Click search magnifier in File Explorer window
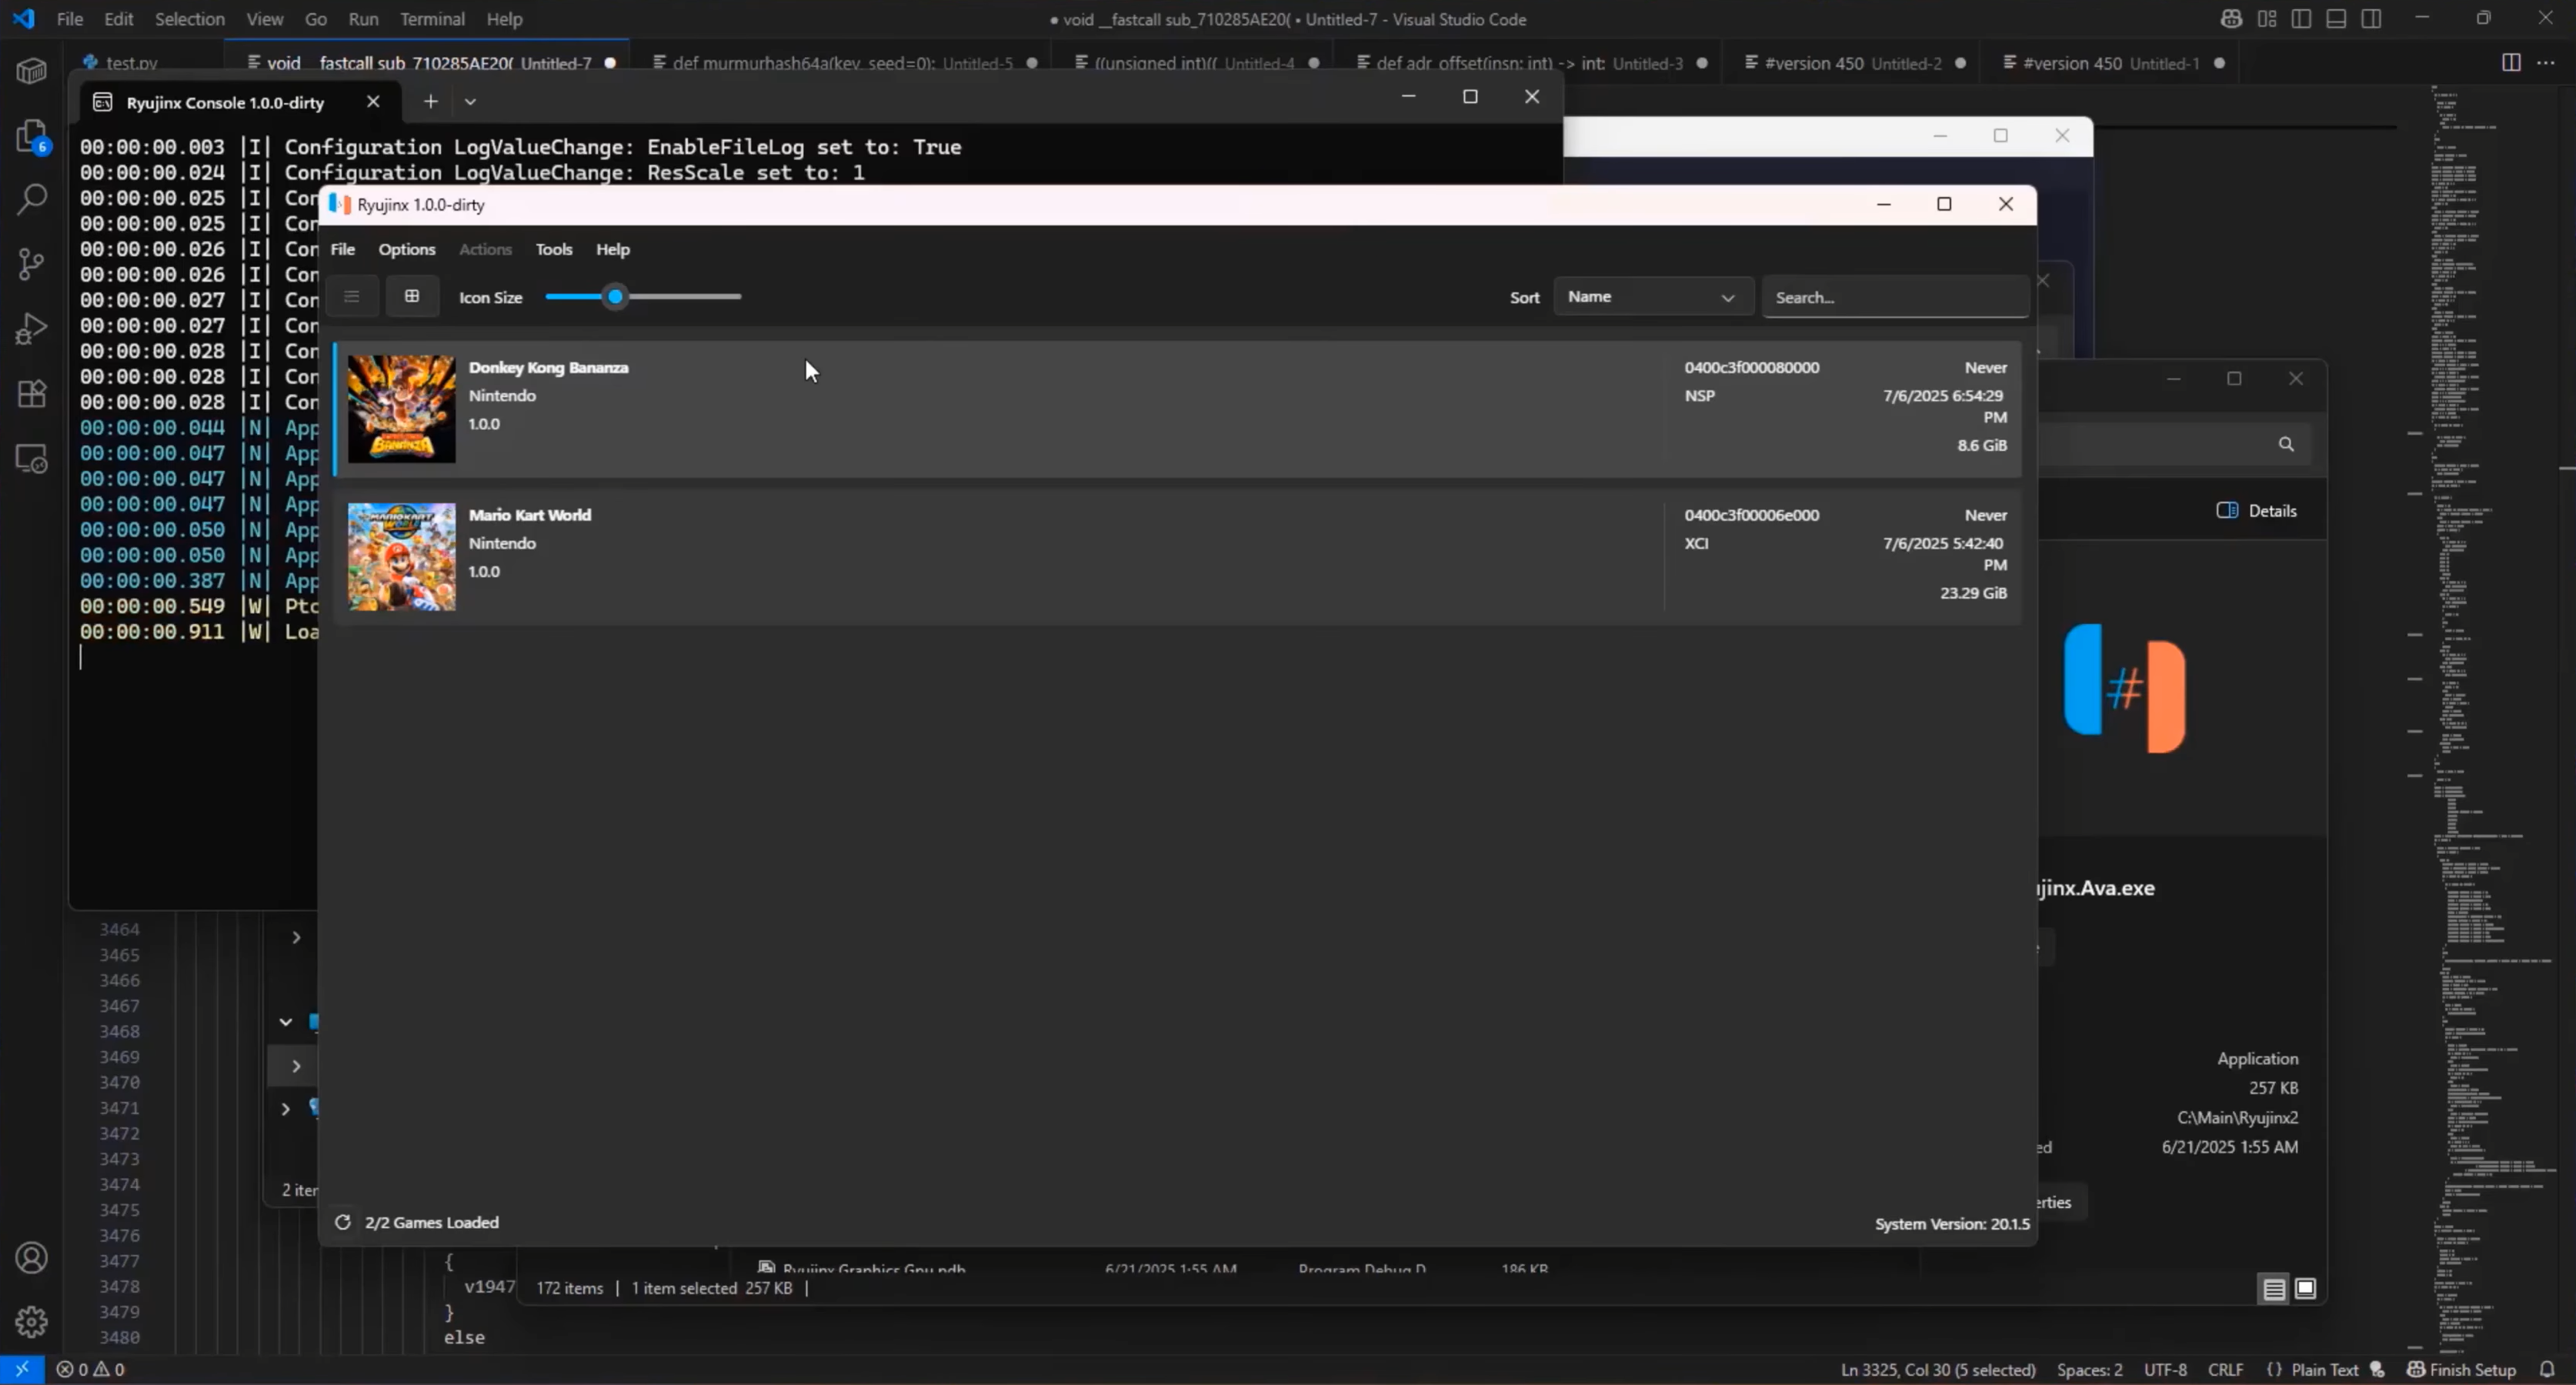The height and width of the screenshot is (1385, 2576). tap(2286, 444)
